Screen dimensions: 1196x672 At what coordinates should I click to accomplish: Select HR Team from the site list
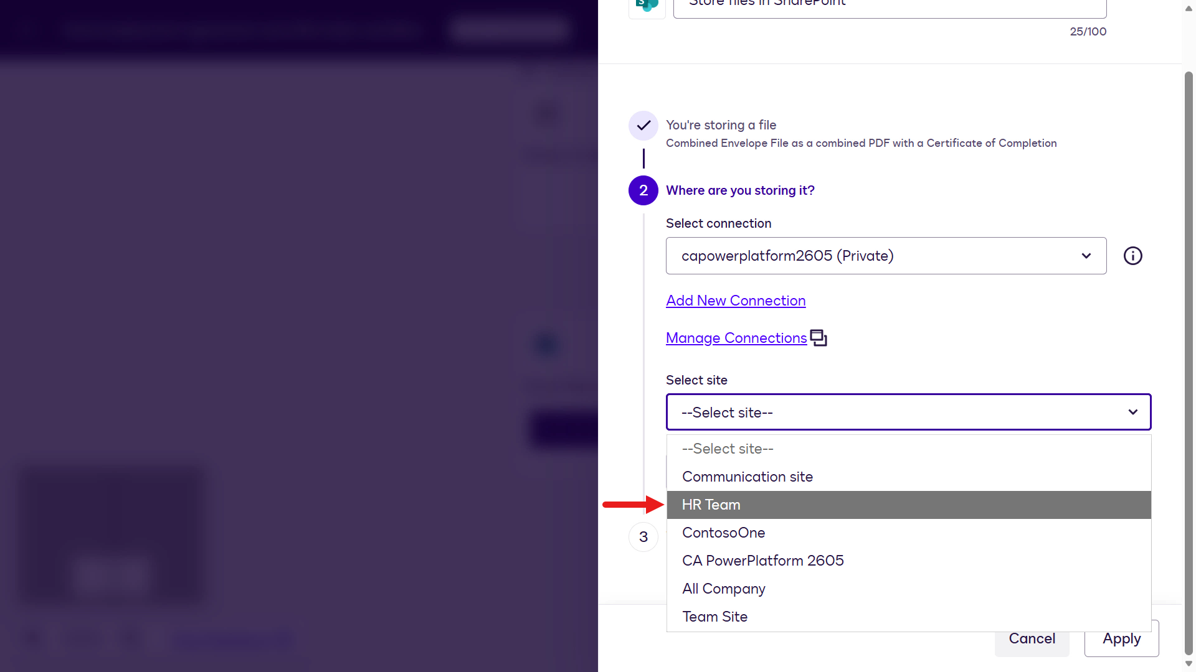908,505
